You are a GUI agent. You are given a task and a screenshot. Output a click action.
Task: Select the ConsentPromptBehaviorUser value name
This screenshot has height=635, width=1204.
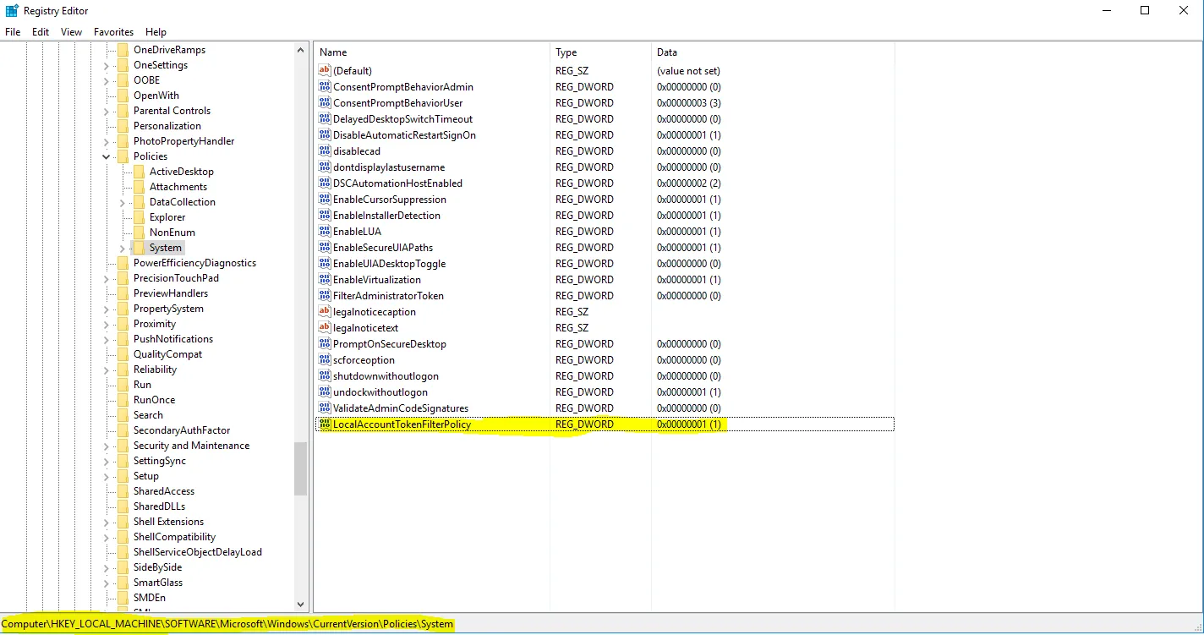(x=398, y=103)
